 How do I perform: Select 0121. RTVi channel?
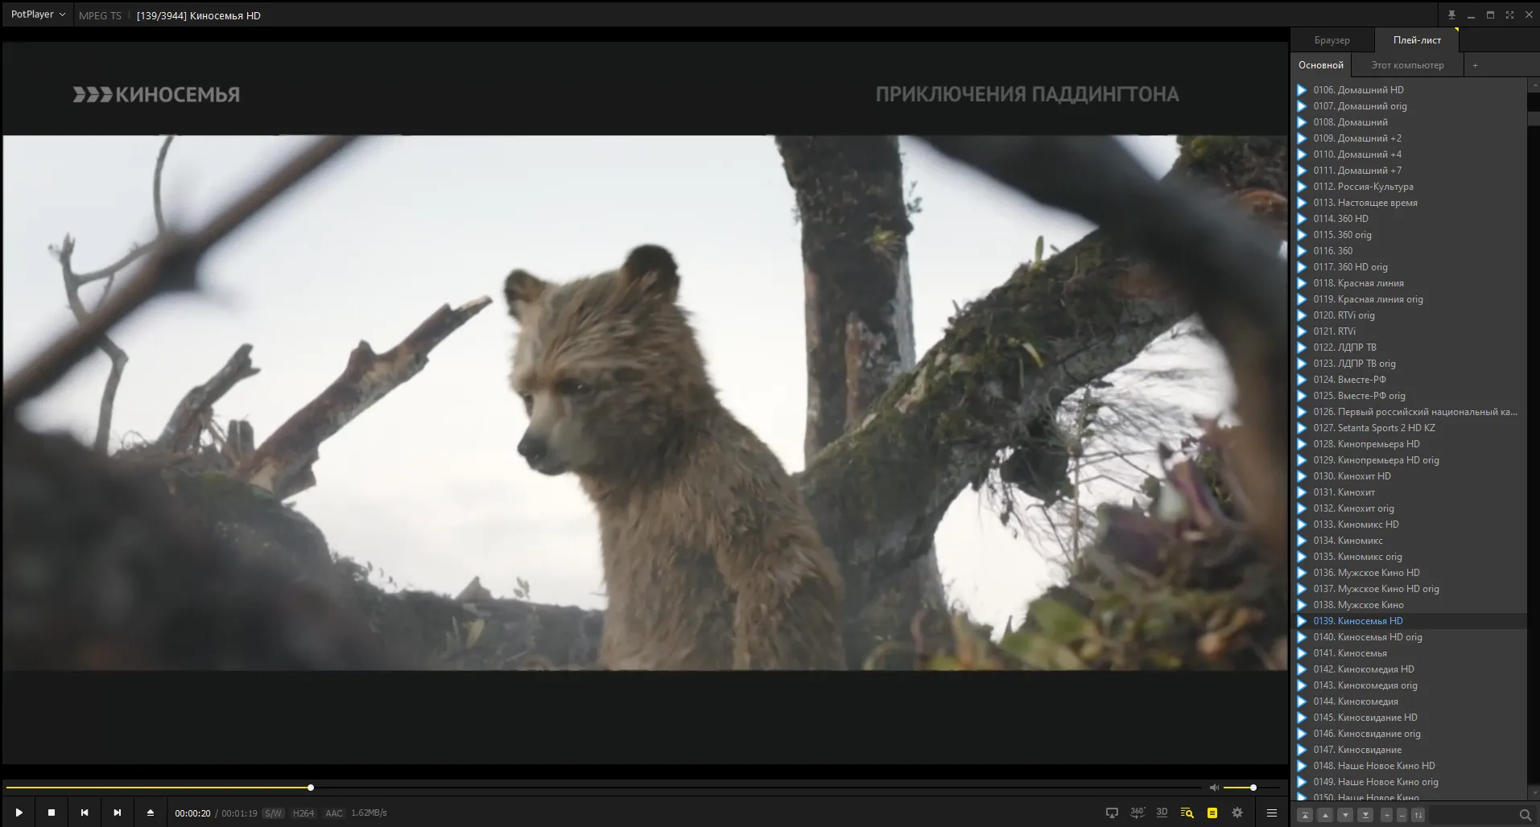click(x=1408, y=331)
